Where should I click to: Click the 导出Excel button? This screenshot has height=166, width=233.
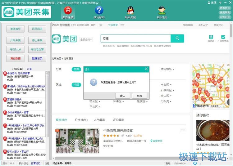coord(15,49)
